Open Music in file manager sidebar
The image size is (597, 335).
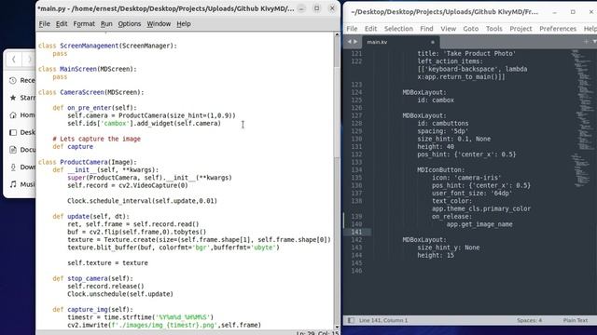pos(22,184)
